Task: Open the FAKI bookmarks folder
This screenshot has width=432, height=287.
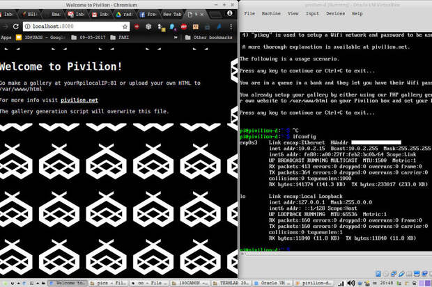Action: (x=120, y=38)
